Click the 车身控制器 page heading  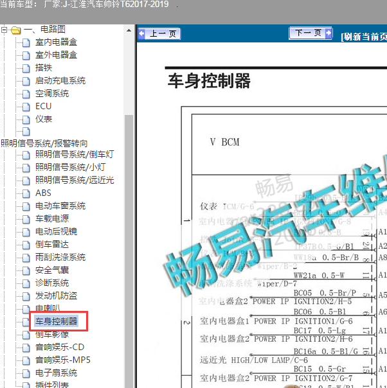pyautogui.click(x=209, y=81)
